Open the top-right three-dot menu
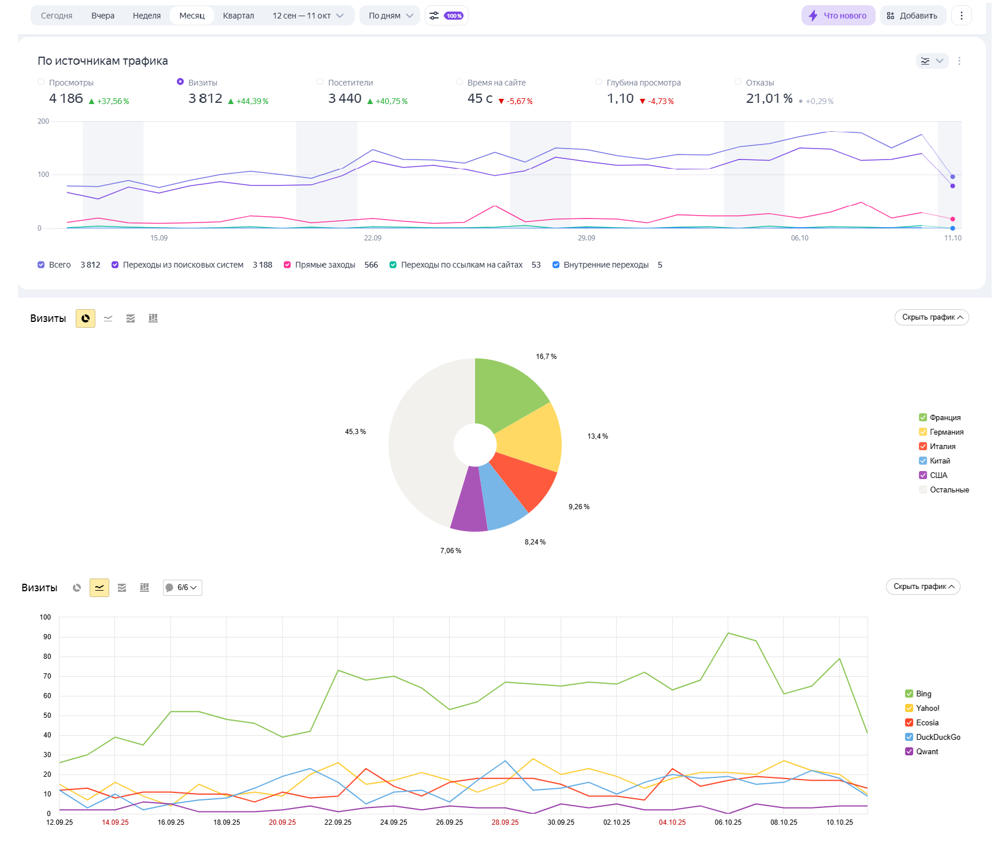Viewport: 1005px width, 860px height. 962,16
